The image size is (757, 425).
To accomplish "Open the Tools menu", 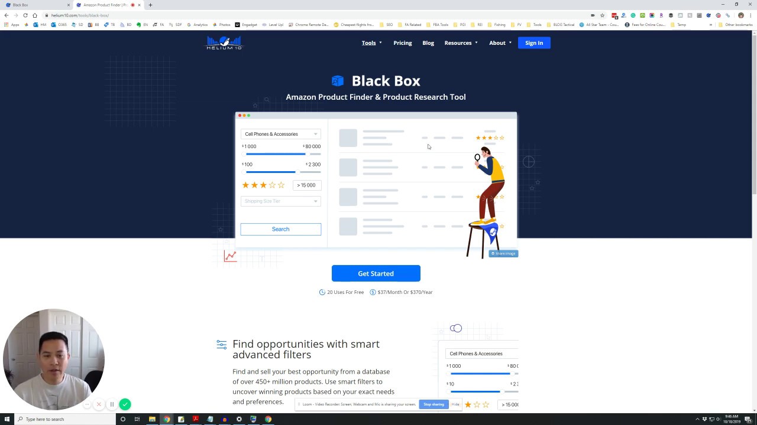I will tap(371, 42).
